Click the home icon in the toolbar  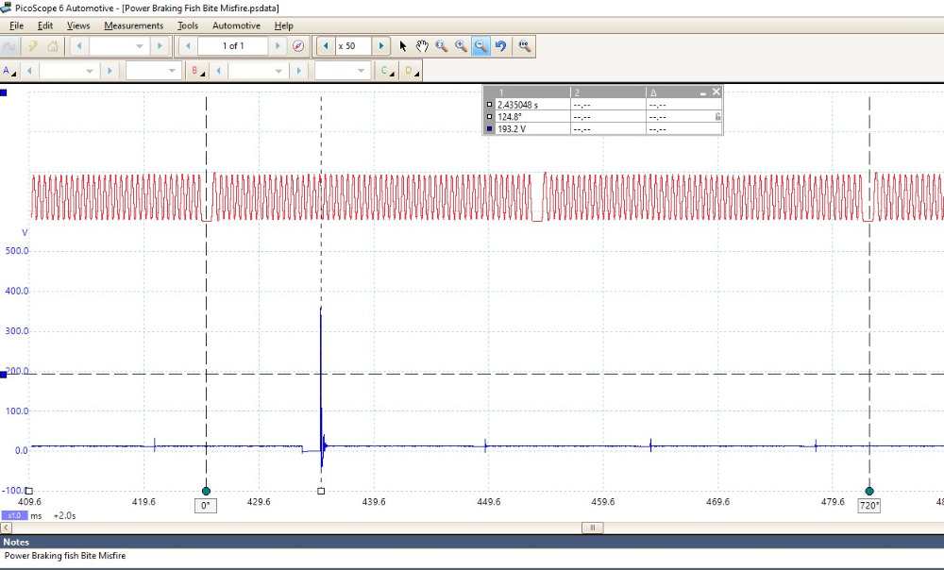53,46
